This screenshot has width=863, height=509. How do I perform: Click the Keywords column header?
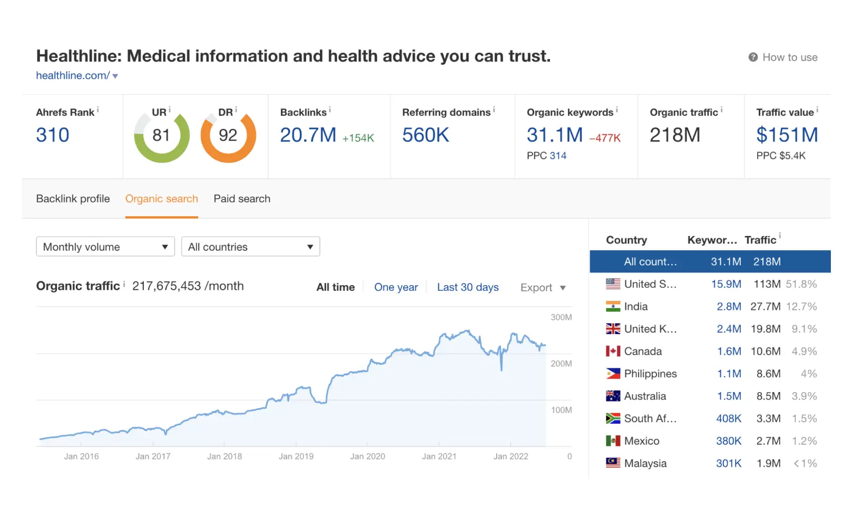(712, 240)
